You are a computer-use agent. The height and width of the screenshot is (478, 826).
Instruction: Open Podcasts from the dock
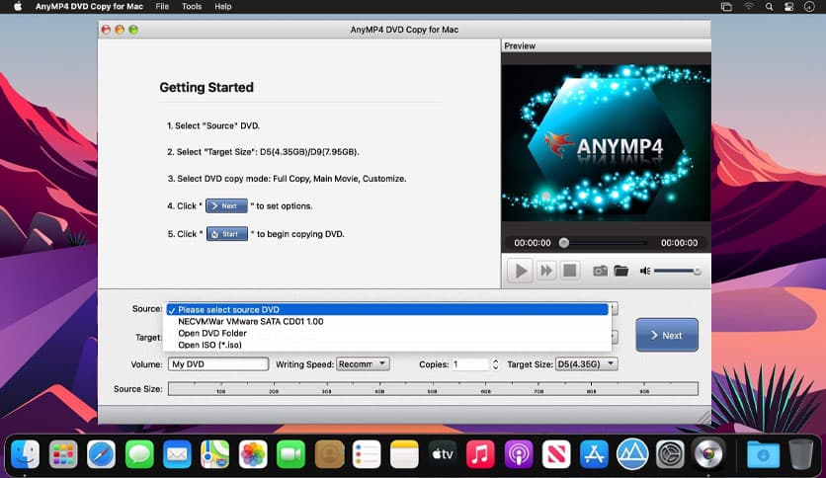519,453
